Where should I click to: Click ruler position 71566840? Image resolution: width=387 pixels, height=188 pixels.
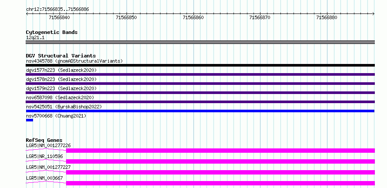60,17
